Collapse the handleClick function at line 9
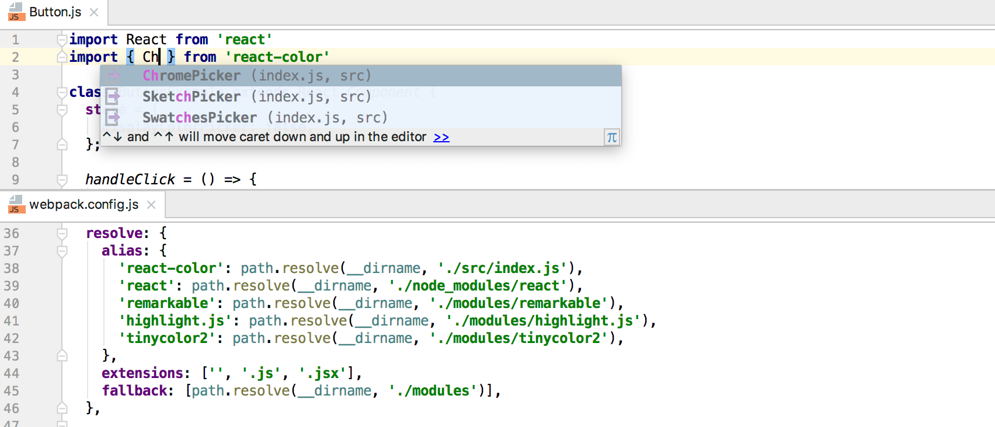 [62, 180]
